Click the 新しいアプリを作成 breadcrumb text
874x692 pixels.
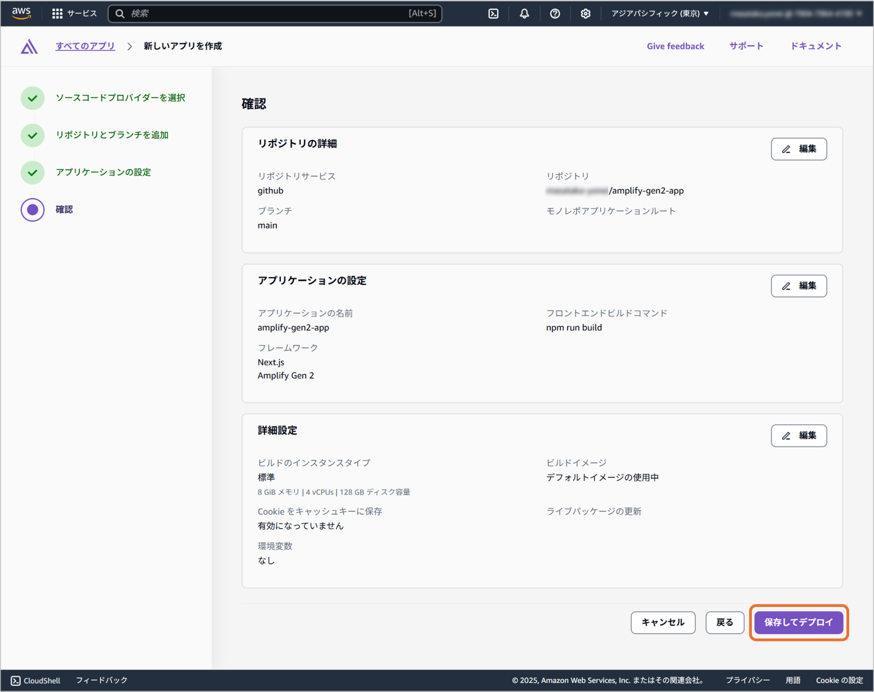click(x=183, y=46)
